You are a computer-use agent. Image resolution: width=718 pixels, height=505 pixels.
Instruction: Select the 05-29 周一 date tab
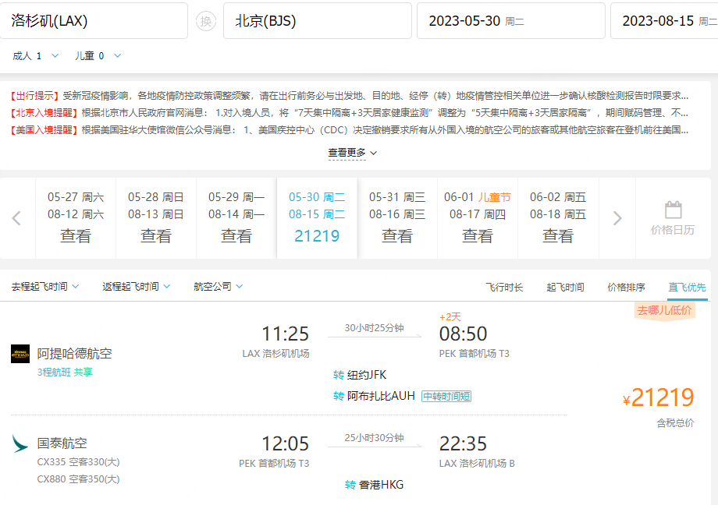236,218
